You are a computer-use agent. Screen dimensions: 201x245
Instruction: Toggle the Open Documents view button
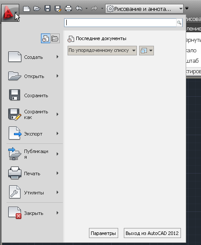click(55, 38)
